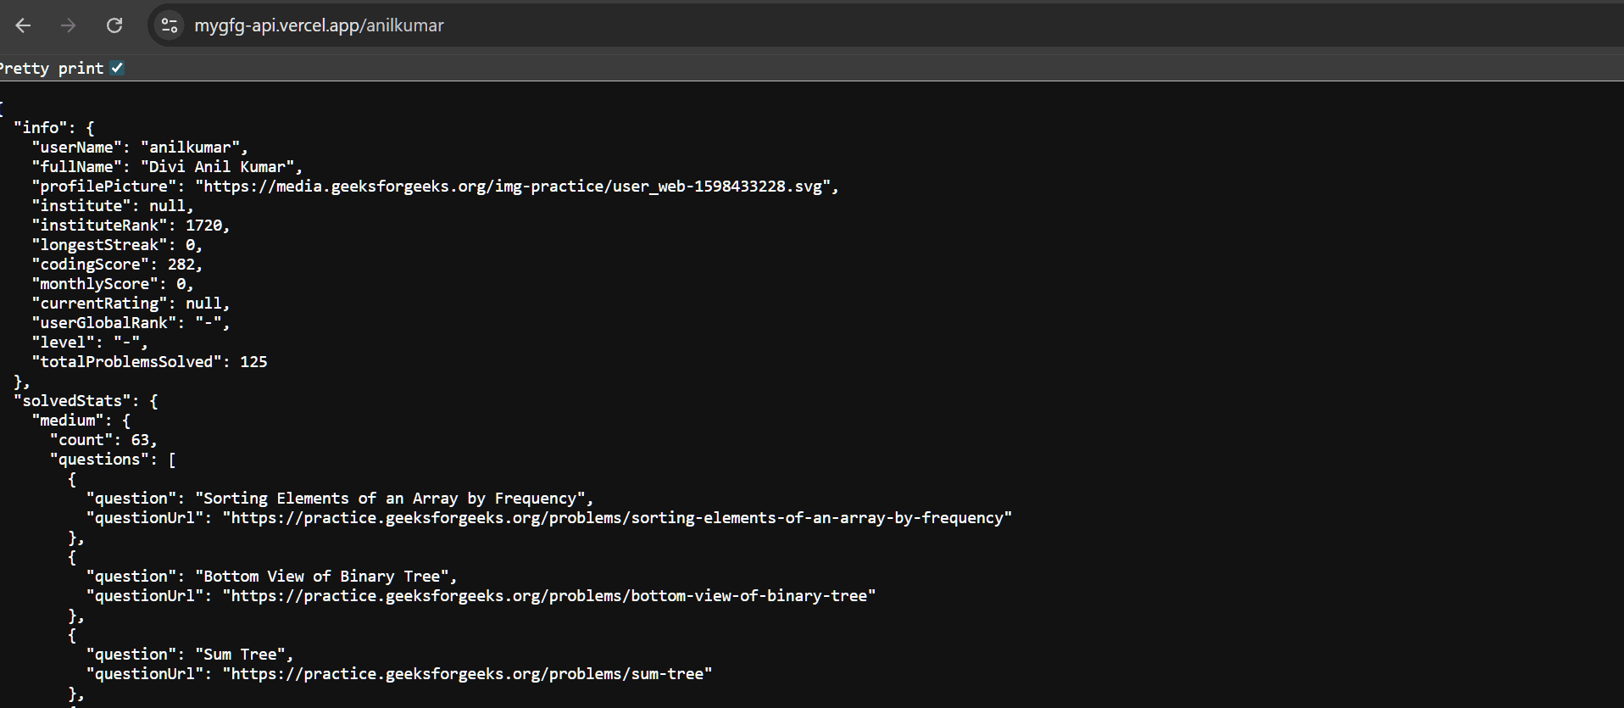Screen dimensions: 1624x708
Task: Click the "userName": "anilkumar" line
Action: [140, 148]
